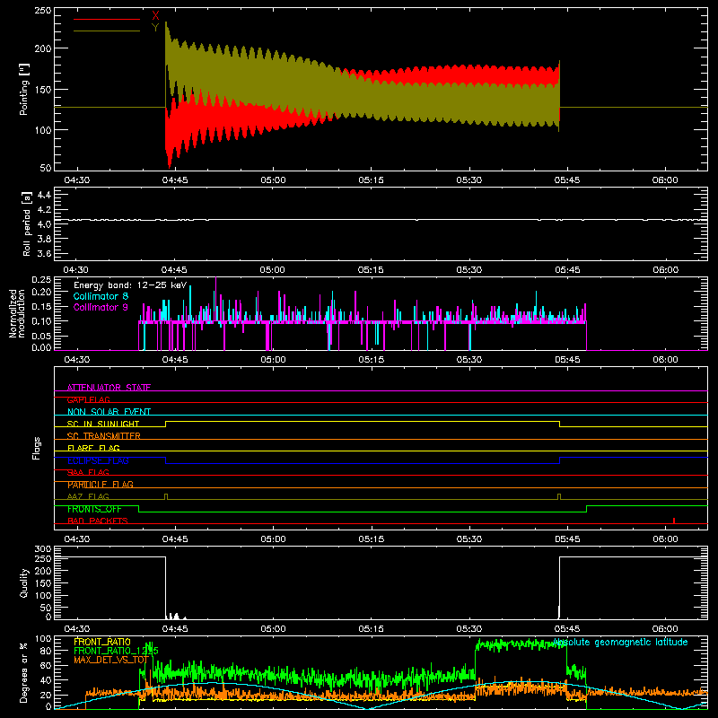Select the 'Absolute geomagnetic latitude' label
The width and height of the screenshot is (718, 718).
tap(620, 642)
